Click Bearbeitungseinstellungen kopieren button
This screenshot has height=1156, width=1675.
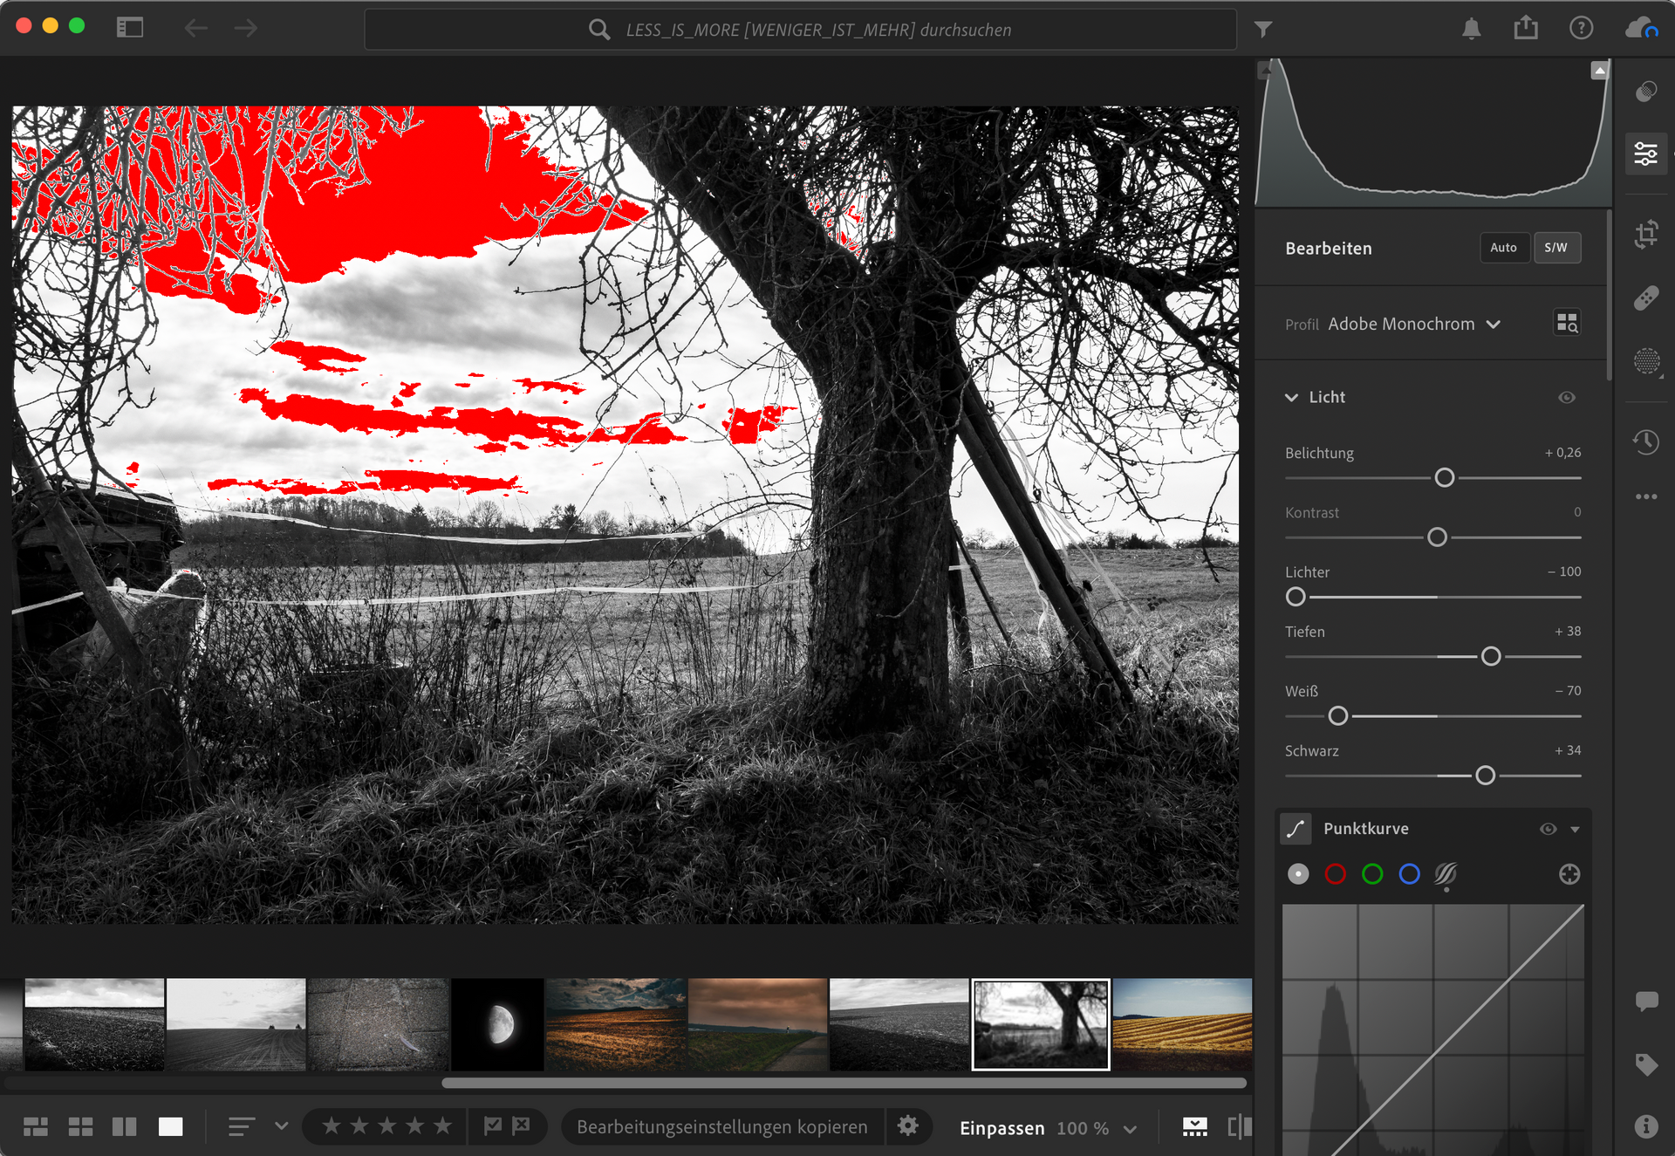pyautogui.click(x=721, y=1126)
